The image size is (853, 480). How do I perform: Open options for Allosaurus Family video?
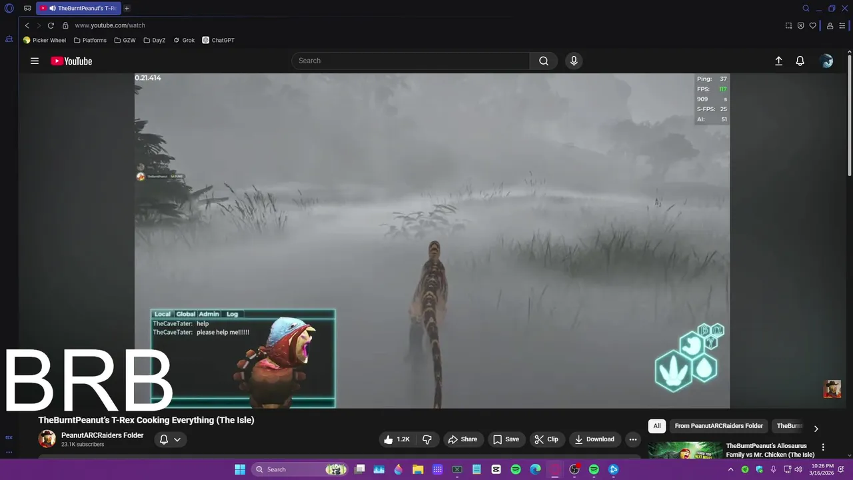click(823, 447)
